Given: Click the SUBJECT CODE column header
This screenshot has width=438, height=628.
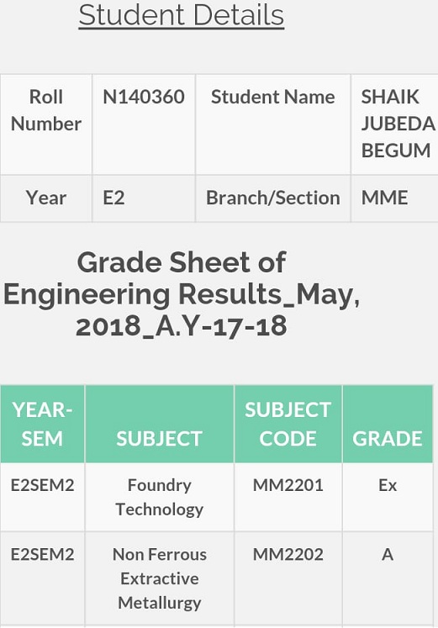Looking at the screenshot, I should pos(288,425).
